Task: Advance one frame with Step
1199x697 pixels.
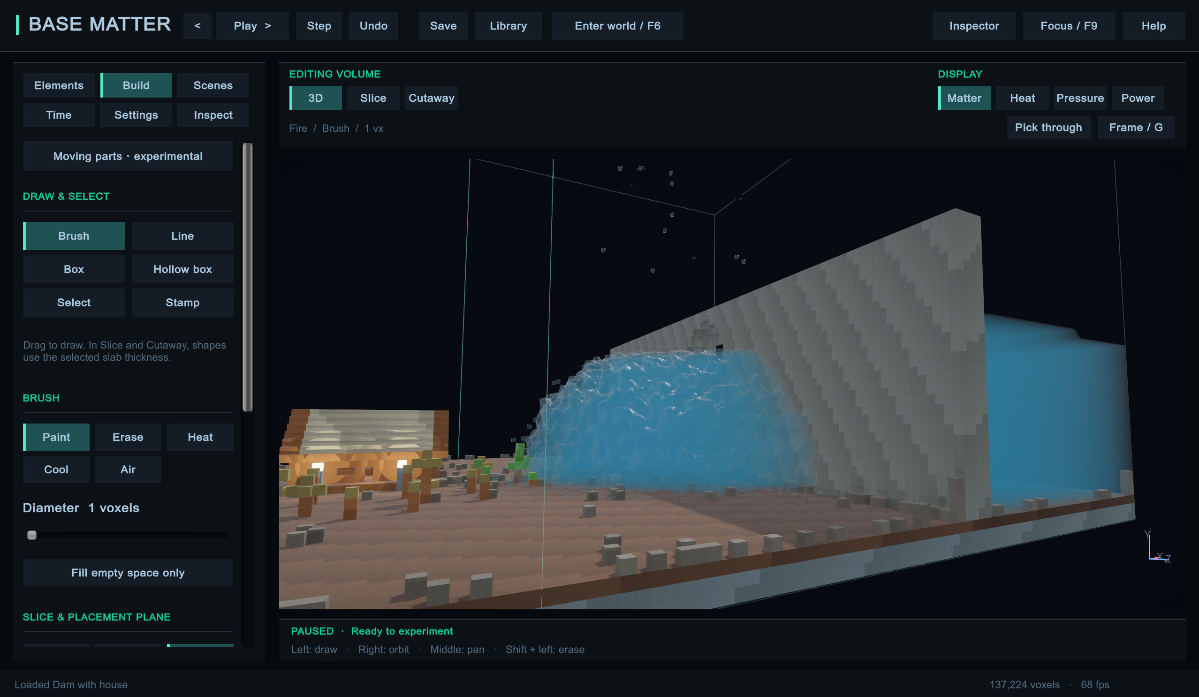Action: click(x=319, y=26)
